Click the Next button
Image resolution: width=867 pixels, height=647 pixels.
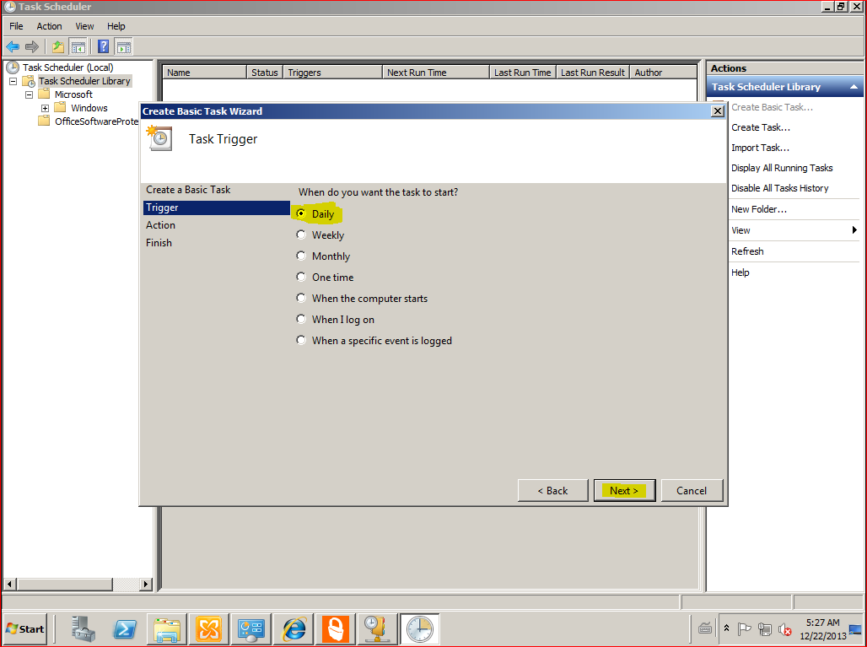click(x=624, y=490)
